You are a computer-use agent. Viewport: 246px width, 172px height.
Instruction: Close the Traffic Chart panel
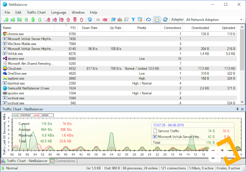pyautogui.click(x=242, y=109)
